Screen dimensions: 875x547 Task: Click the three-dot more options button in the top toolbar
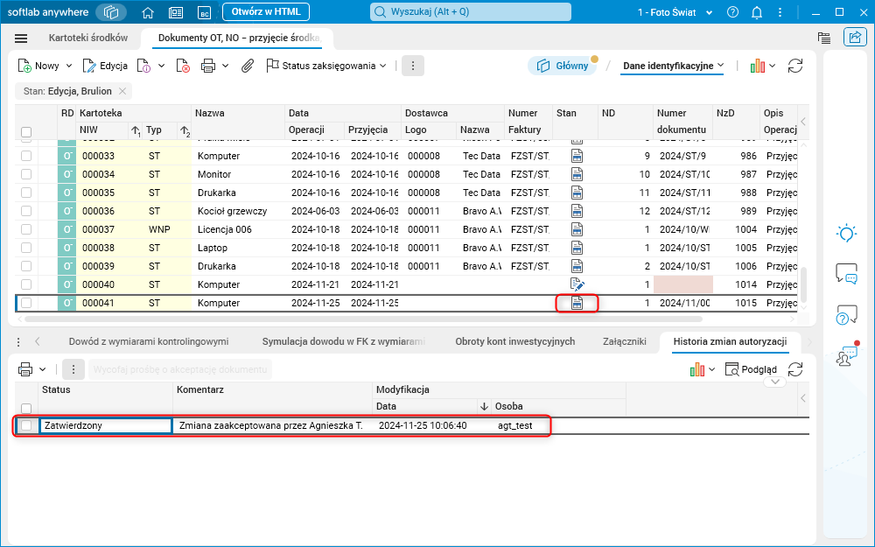[413, 66]
